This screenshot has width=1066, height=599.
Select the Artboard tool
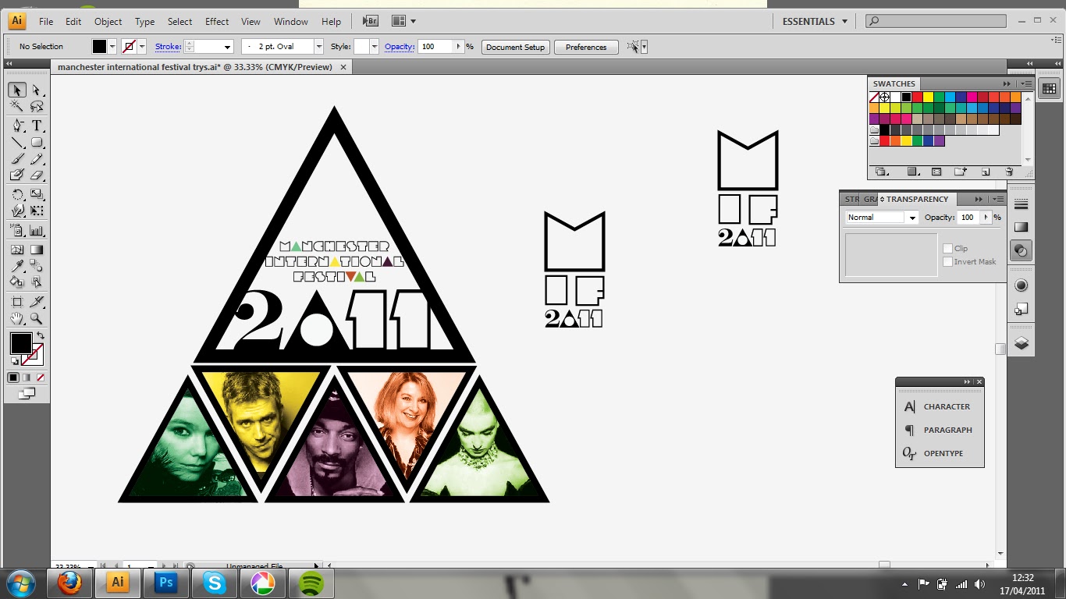(17, 302)
